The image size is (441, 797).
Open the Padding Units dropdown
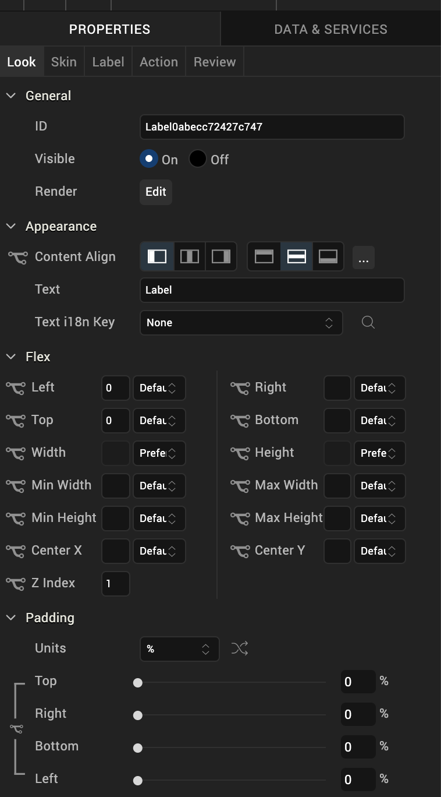(179, 649)
